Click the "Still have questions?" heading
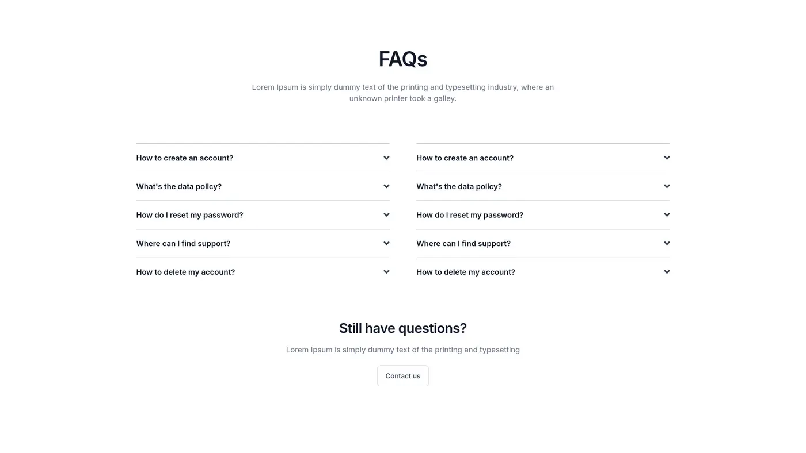806x453 pixels. (403, 328)
